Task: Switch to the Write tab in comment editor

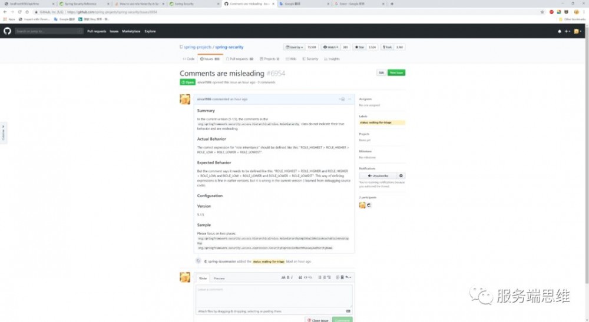Action: (203, 278)
